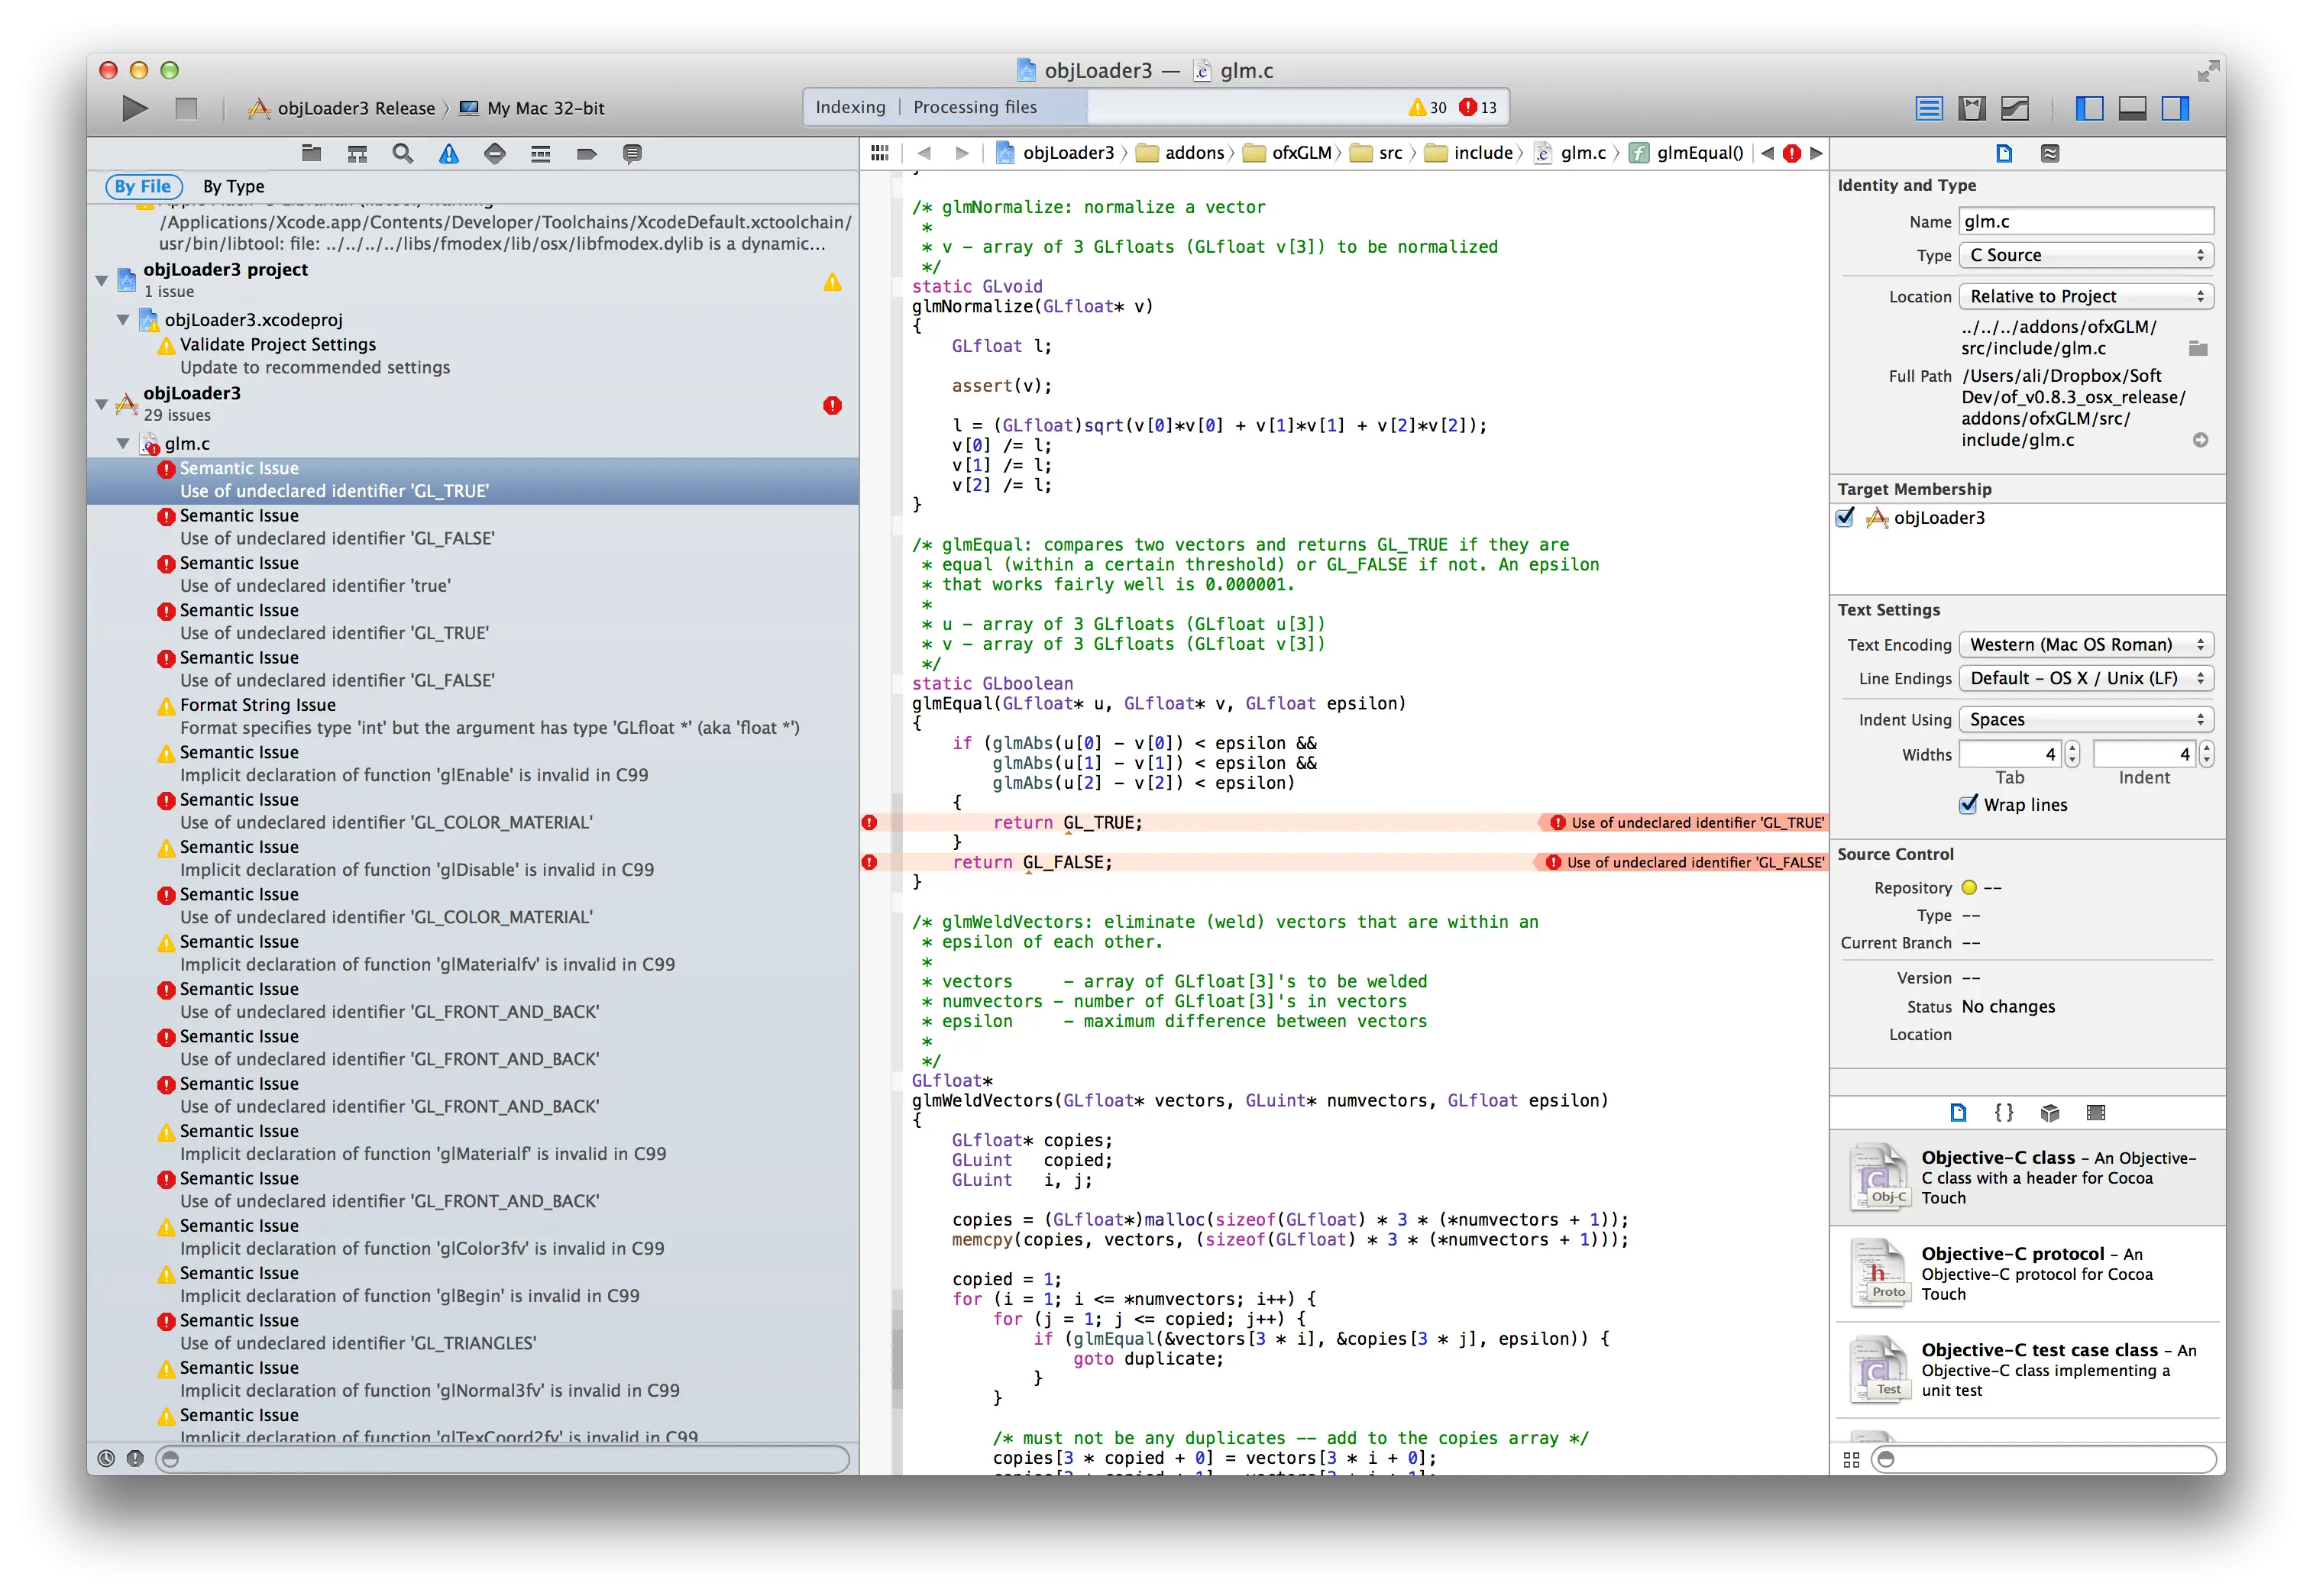The height and width of the screenshot is (1596, 2313).
Task: Open the Breakpoint navigator tag icon
Action: (x=587, y=153)
